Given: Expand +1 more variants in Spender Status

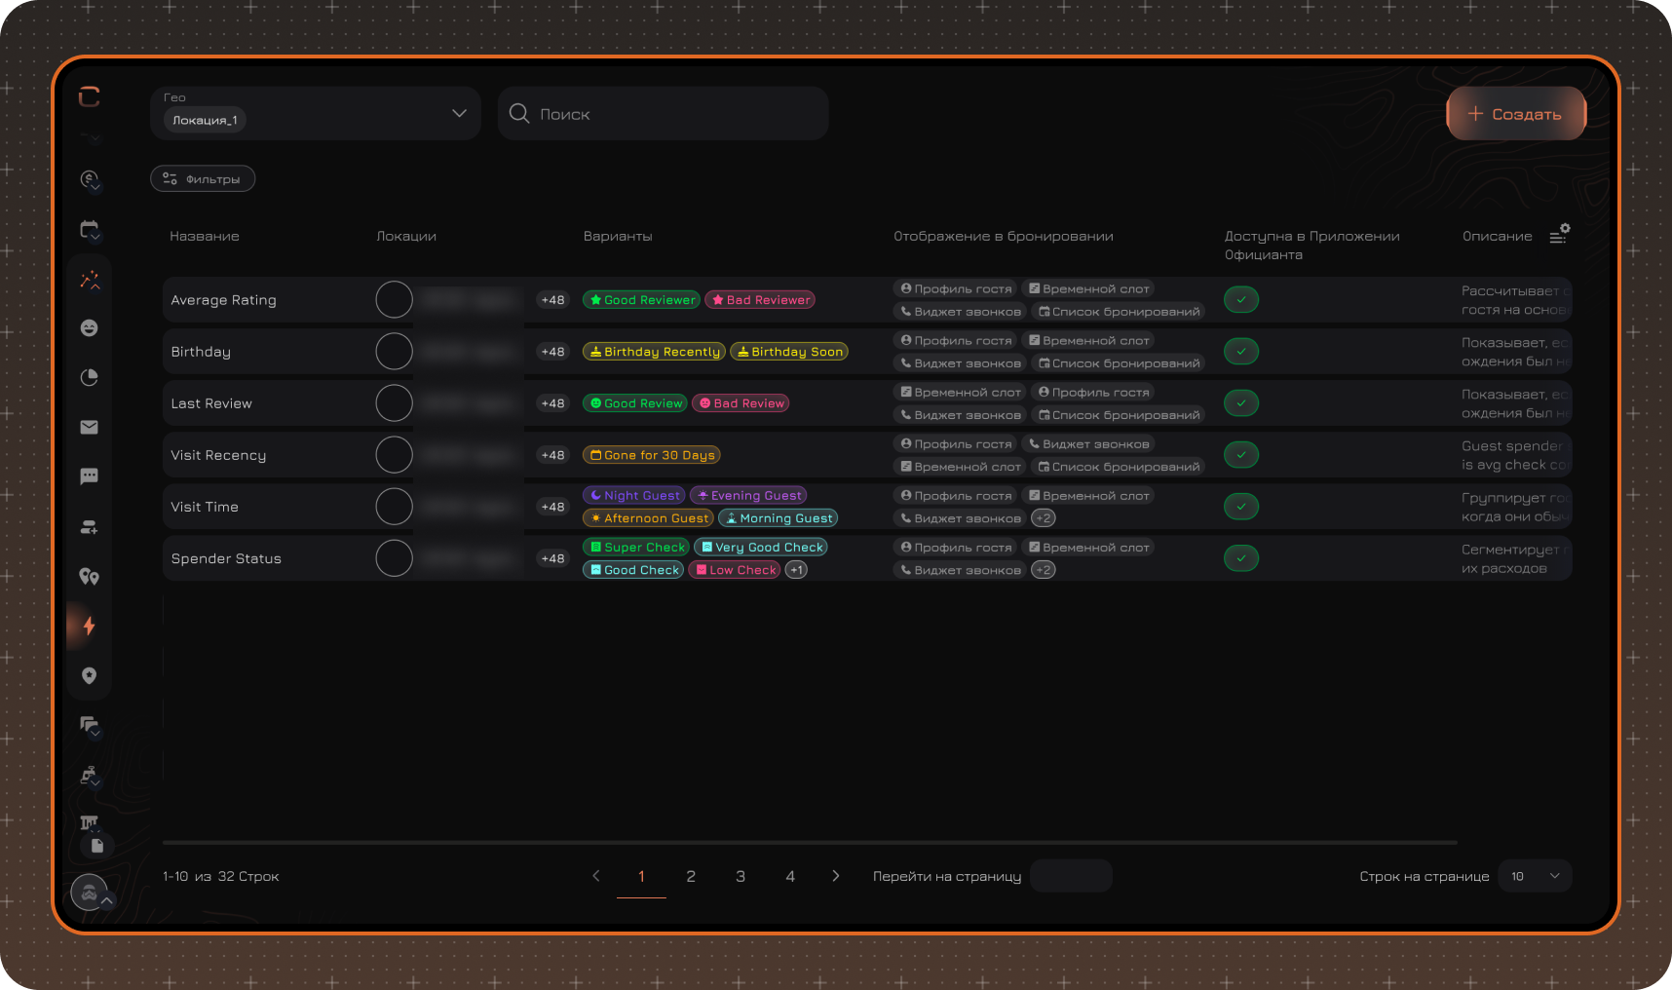Looking at the screenshot, I should point(796,570).
